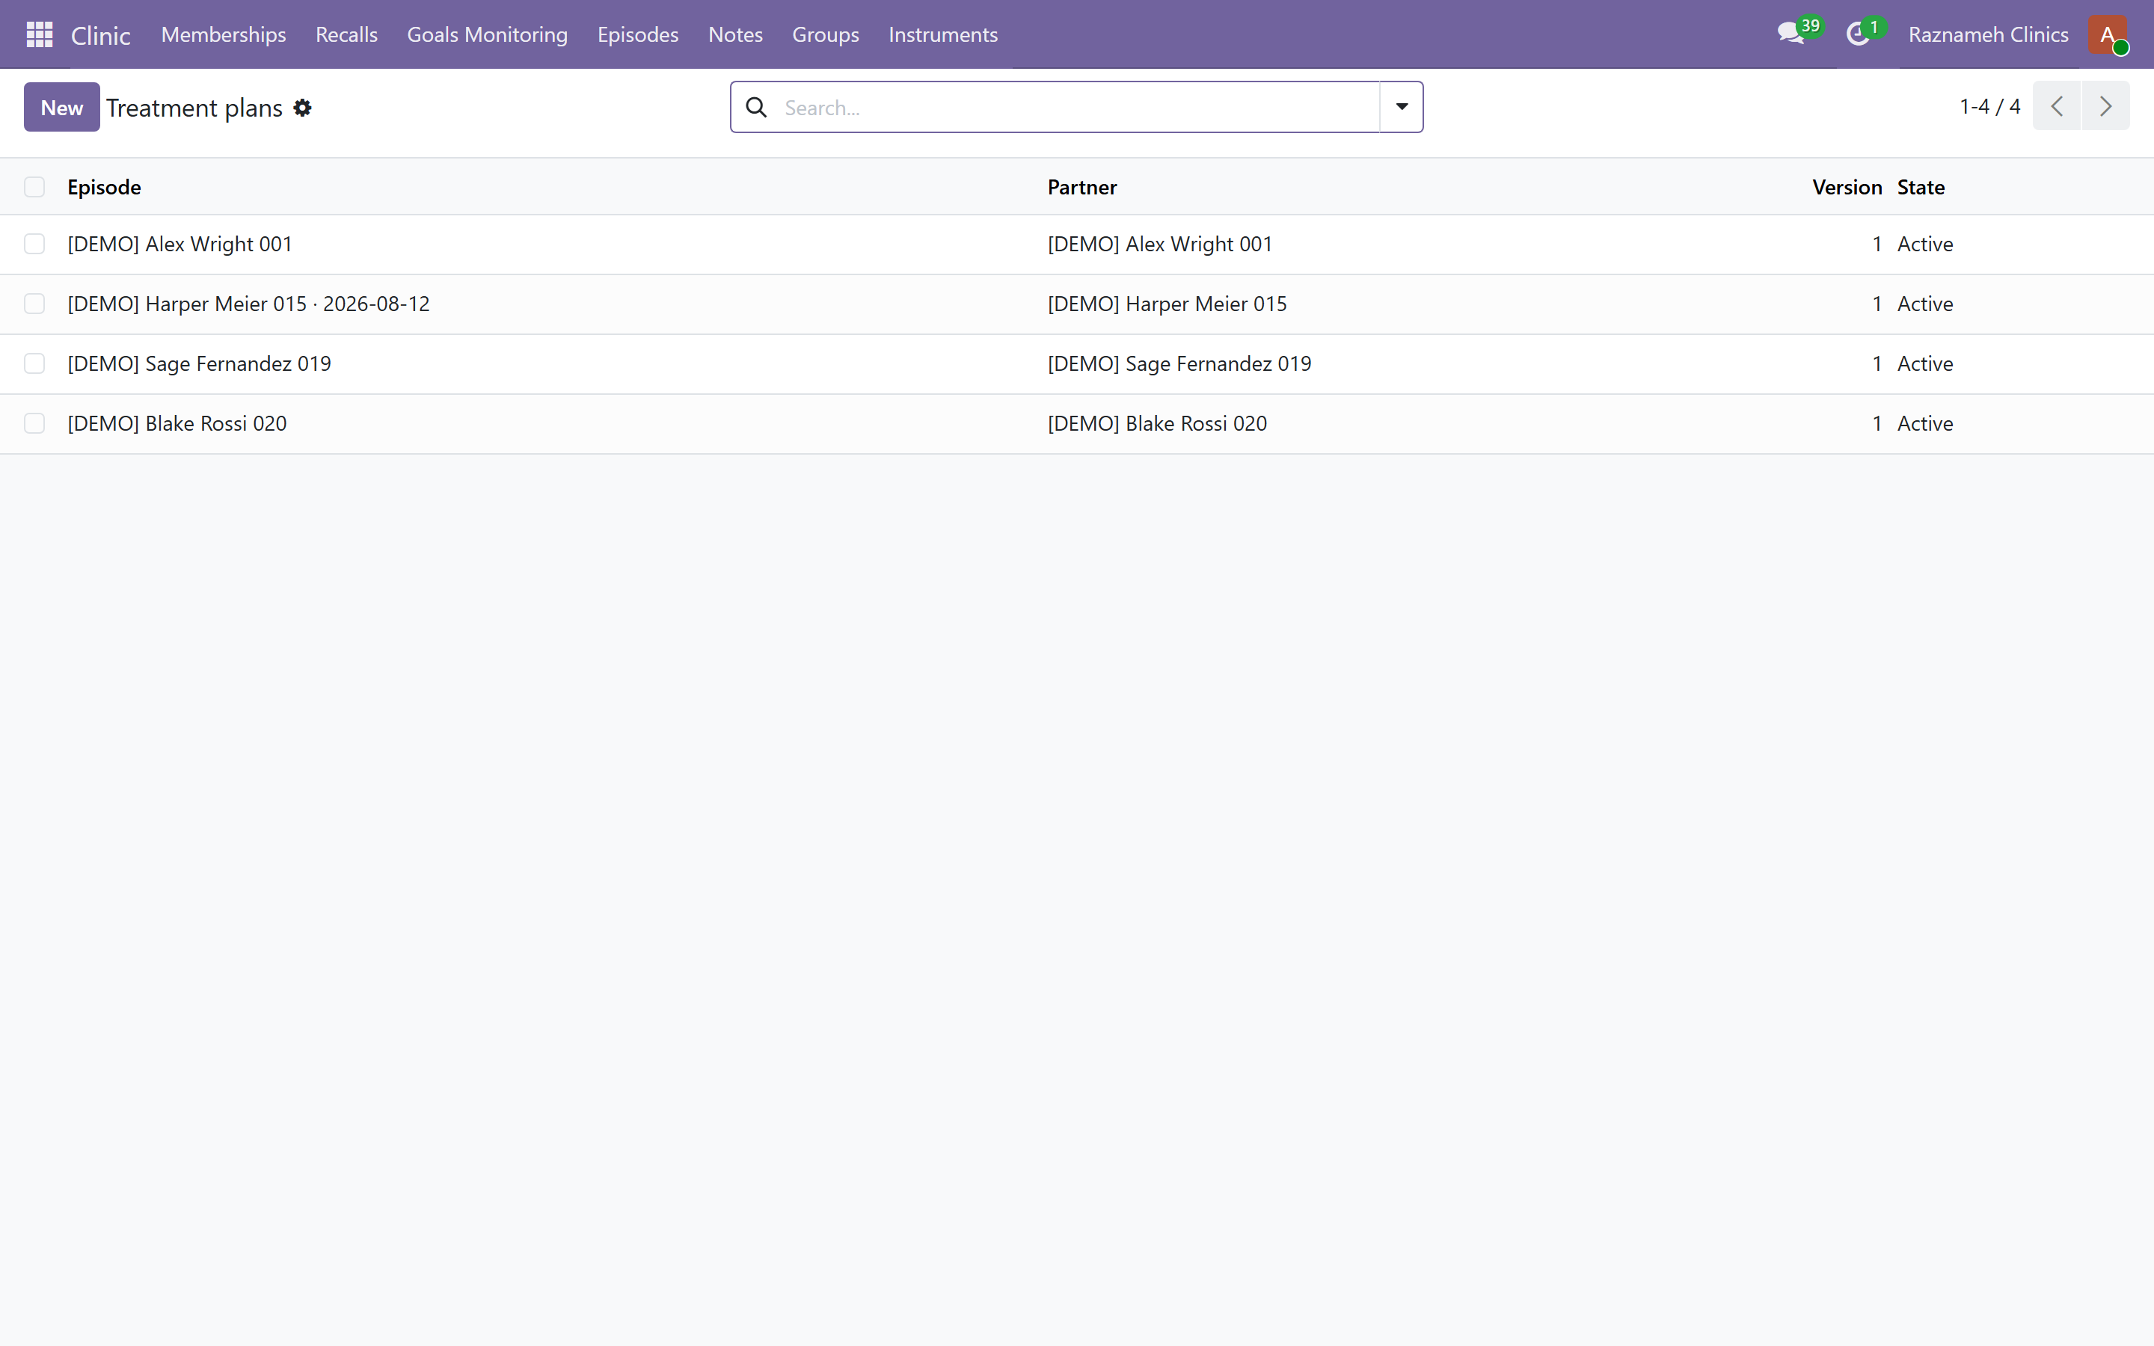Go to previous page arrow

tap(2056, 106)
